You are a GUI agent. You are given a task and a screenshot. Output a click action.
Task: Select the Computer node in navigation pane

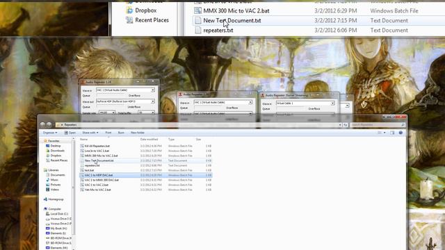coord(52,209)
